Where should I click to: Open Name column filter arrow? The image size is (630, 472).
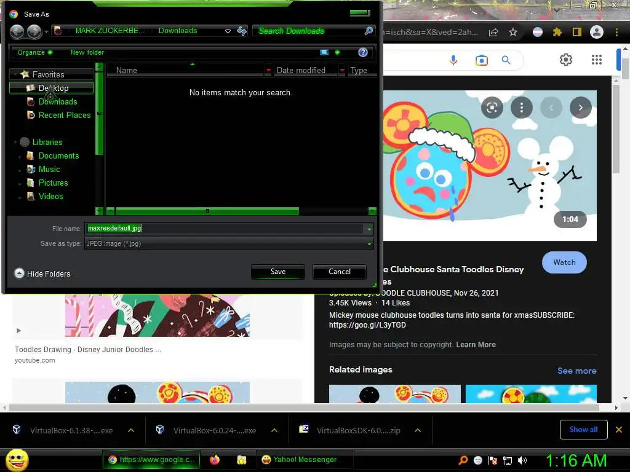tap(268, 70)
